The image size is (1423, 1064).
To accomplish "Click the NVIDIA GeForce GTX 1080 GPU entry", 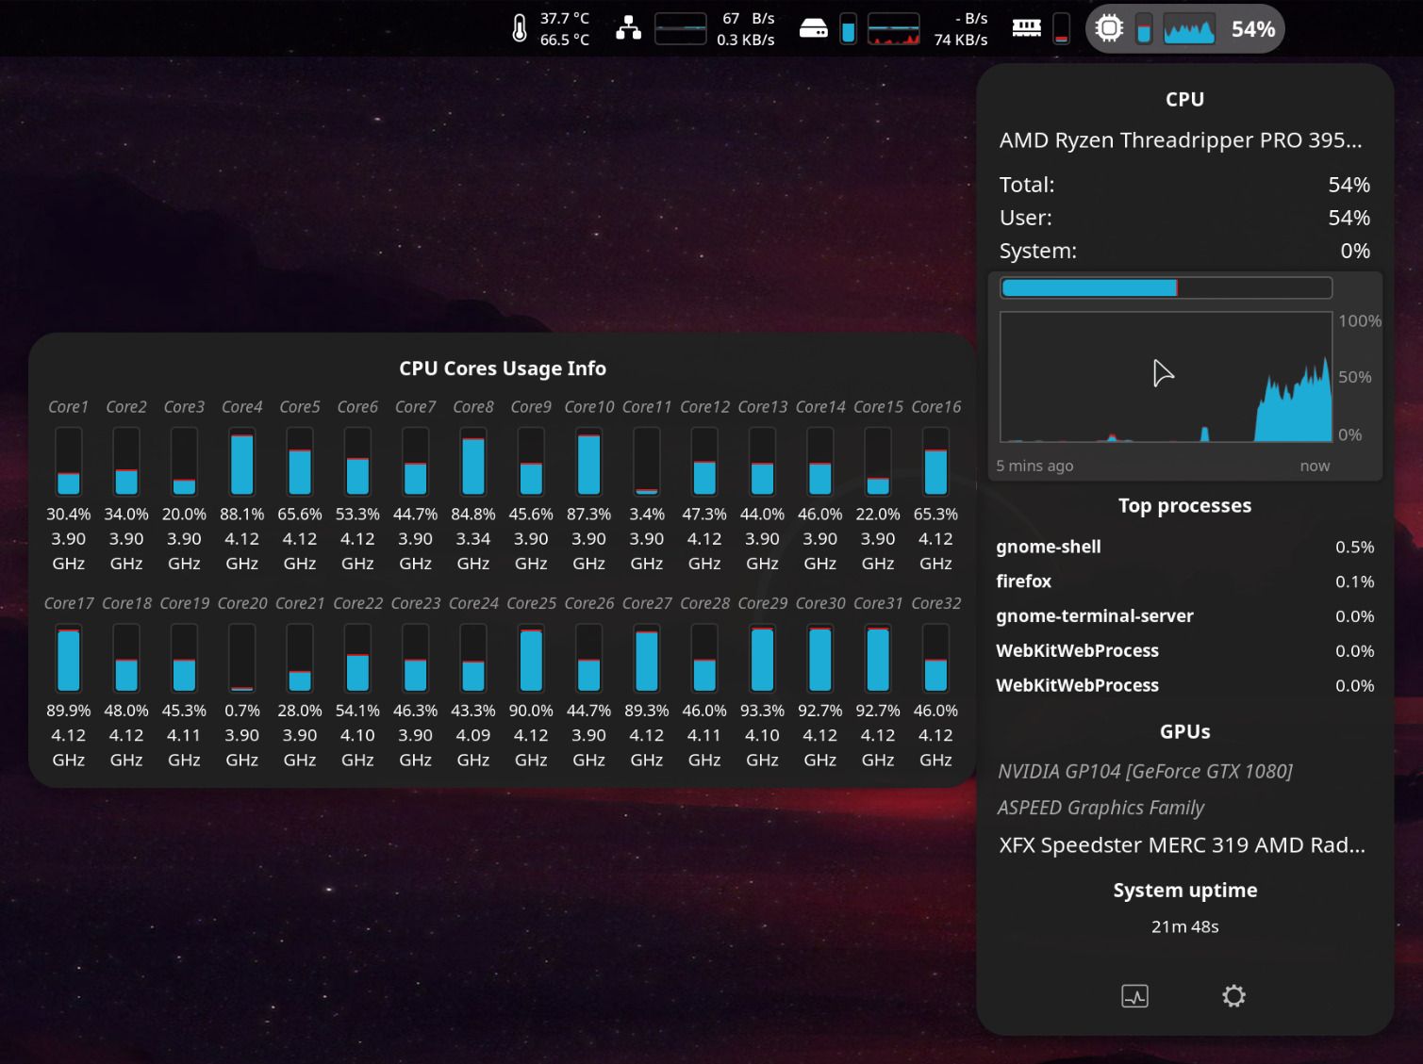I will coord(1146,771).
